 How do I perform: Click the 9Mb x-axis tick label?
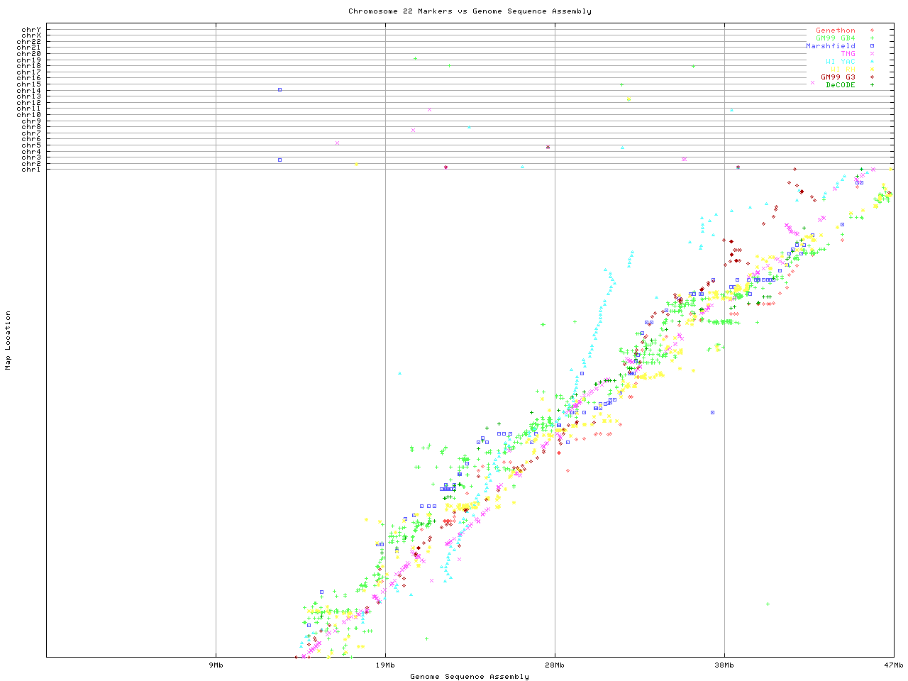point(216,665)
